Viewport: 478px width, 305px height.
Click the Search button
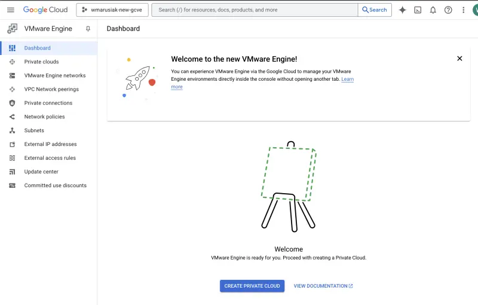(375, 10)
